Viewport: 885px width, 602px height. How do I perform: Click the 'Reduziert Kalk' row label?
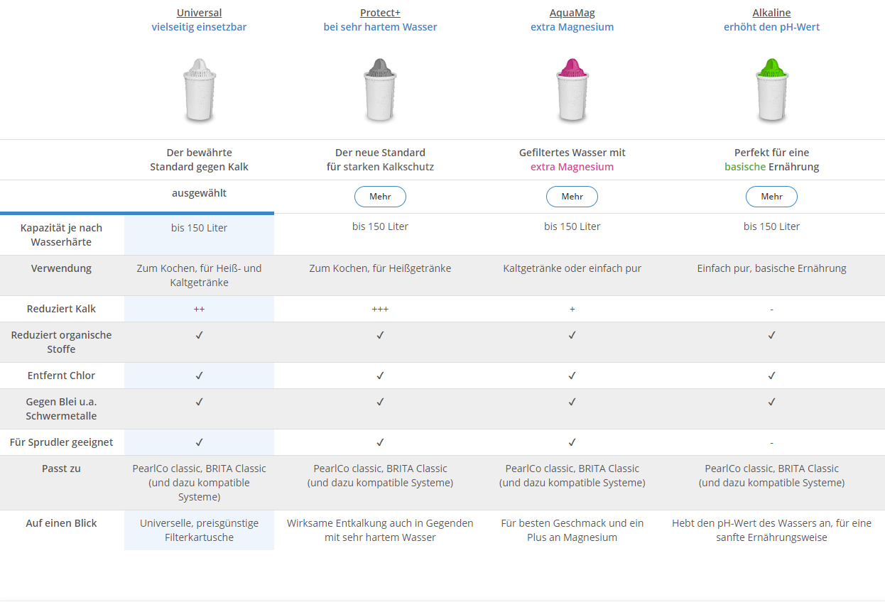coord(61,309)
